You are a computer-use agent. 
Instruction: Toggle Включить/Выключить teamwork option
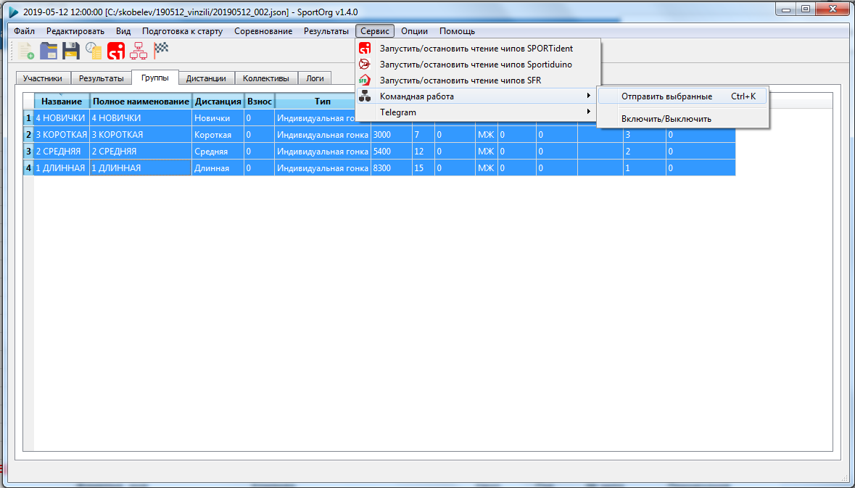point(682,119)
